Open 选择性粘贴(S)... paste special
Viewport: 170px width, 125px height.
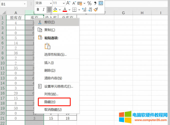(57, 54)
